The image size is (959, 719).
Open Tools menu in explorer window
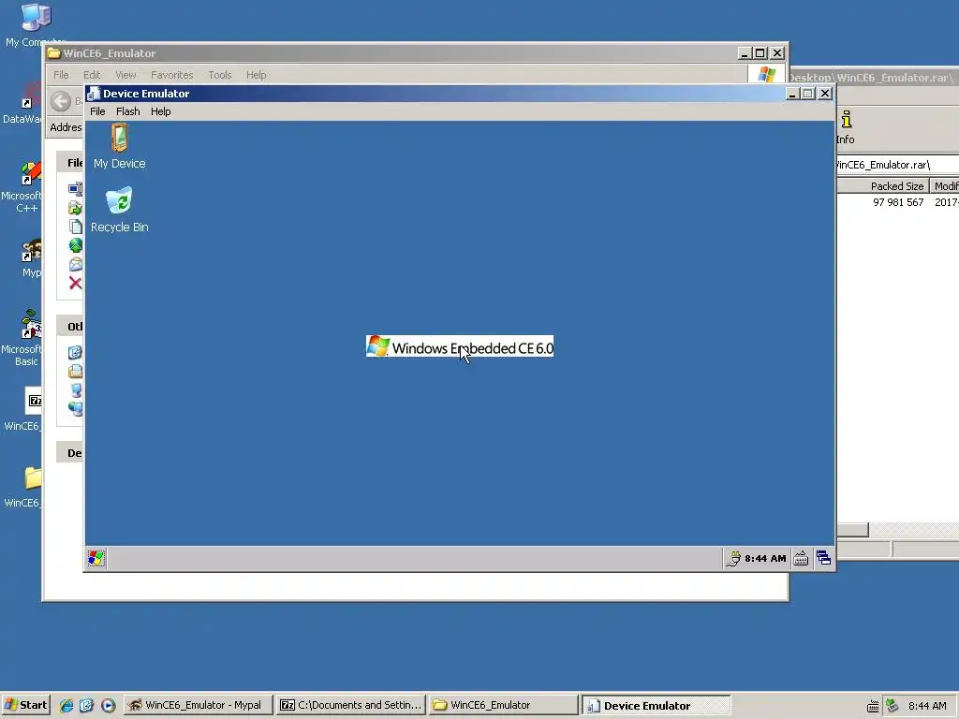click(219, 75)
